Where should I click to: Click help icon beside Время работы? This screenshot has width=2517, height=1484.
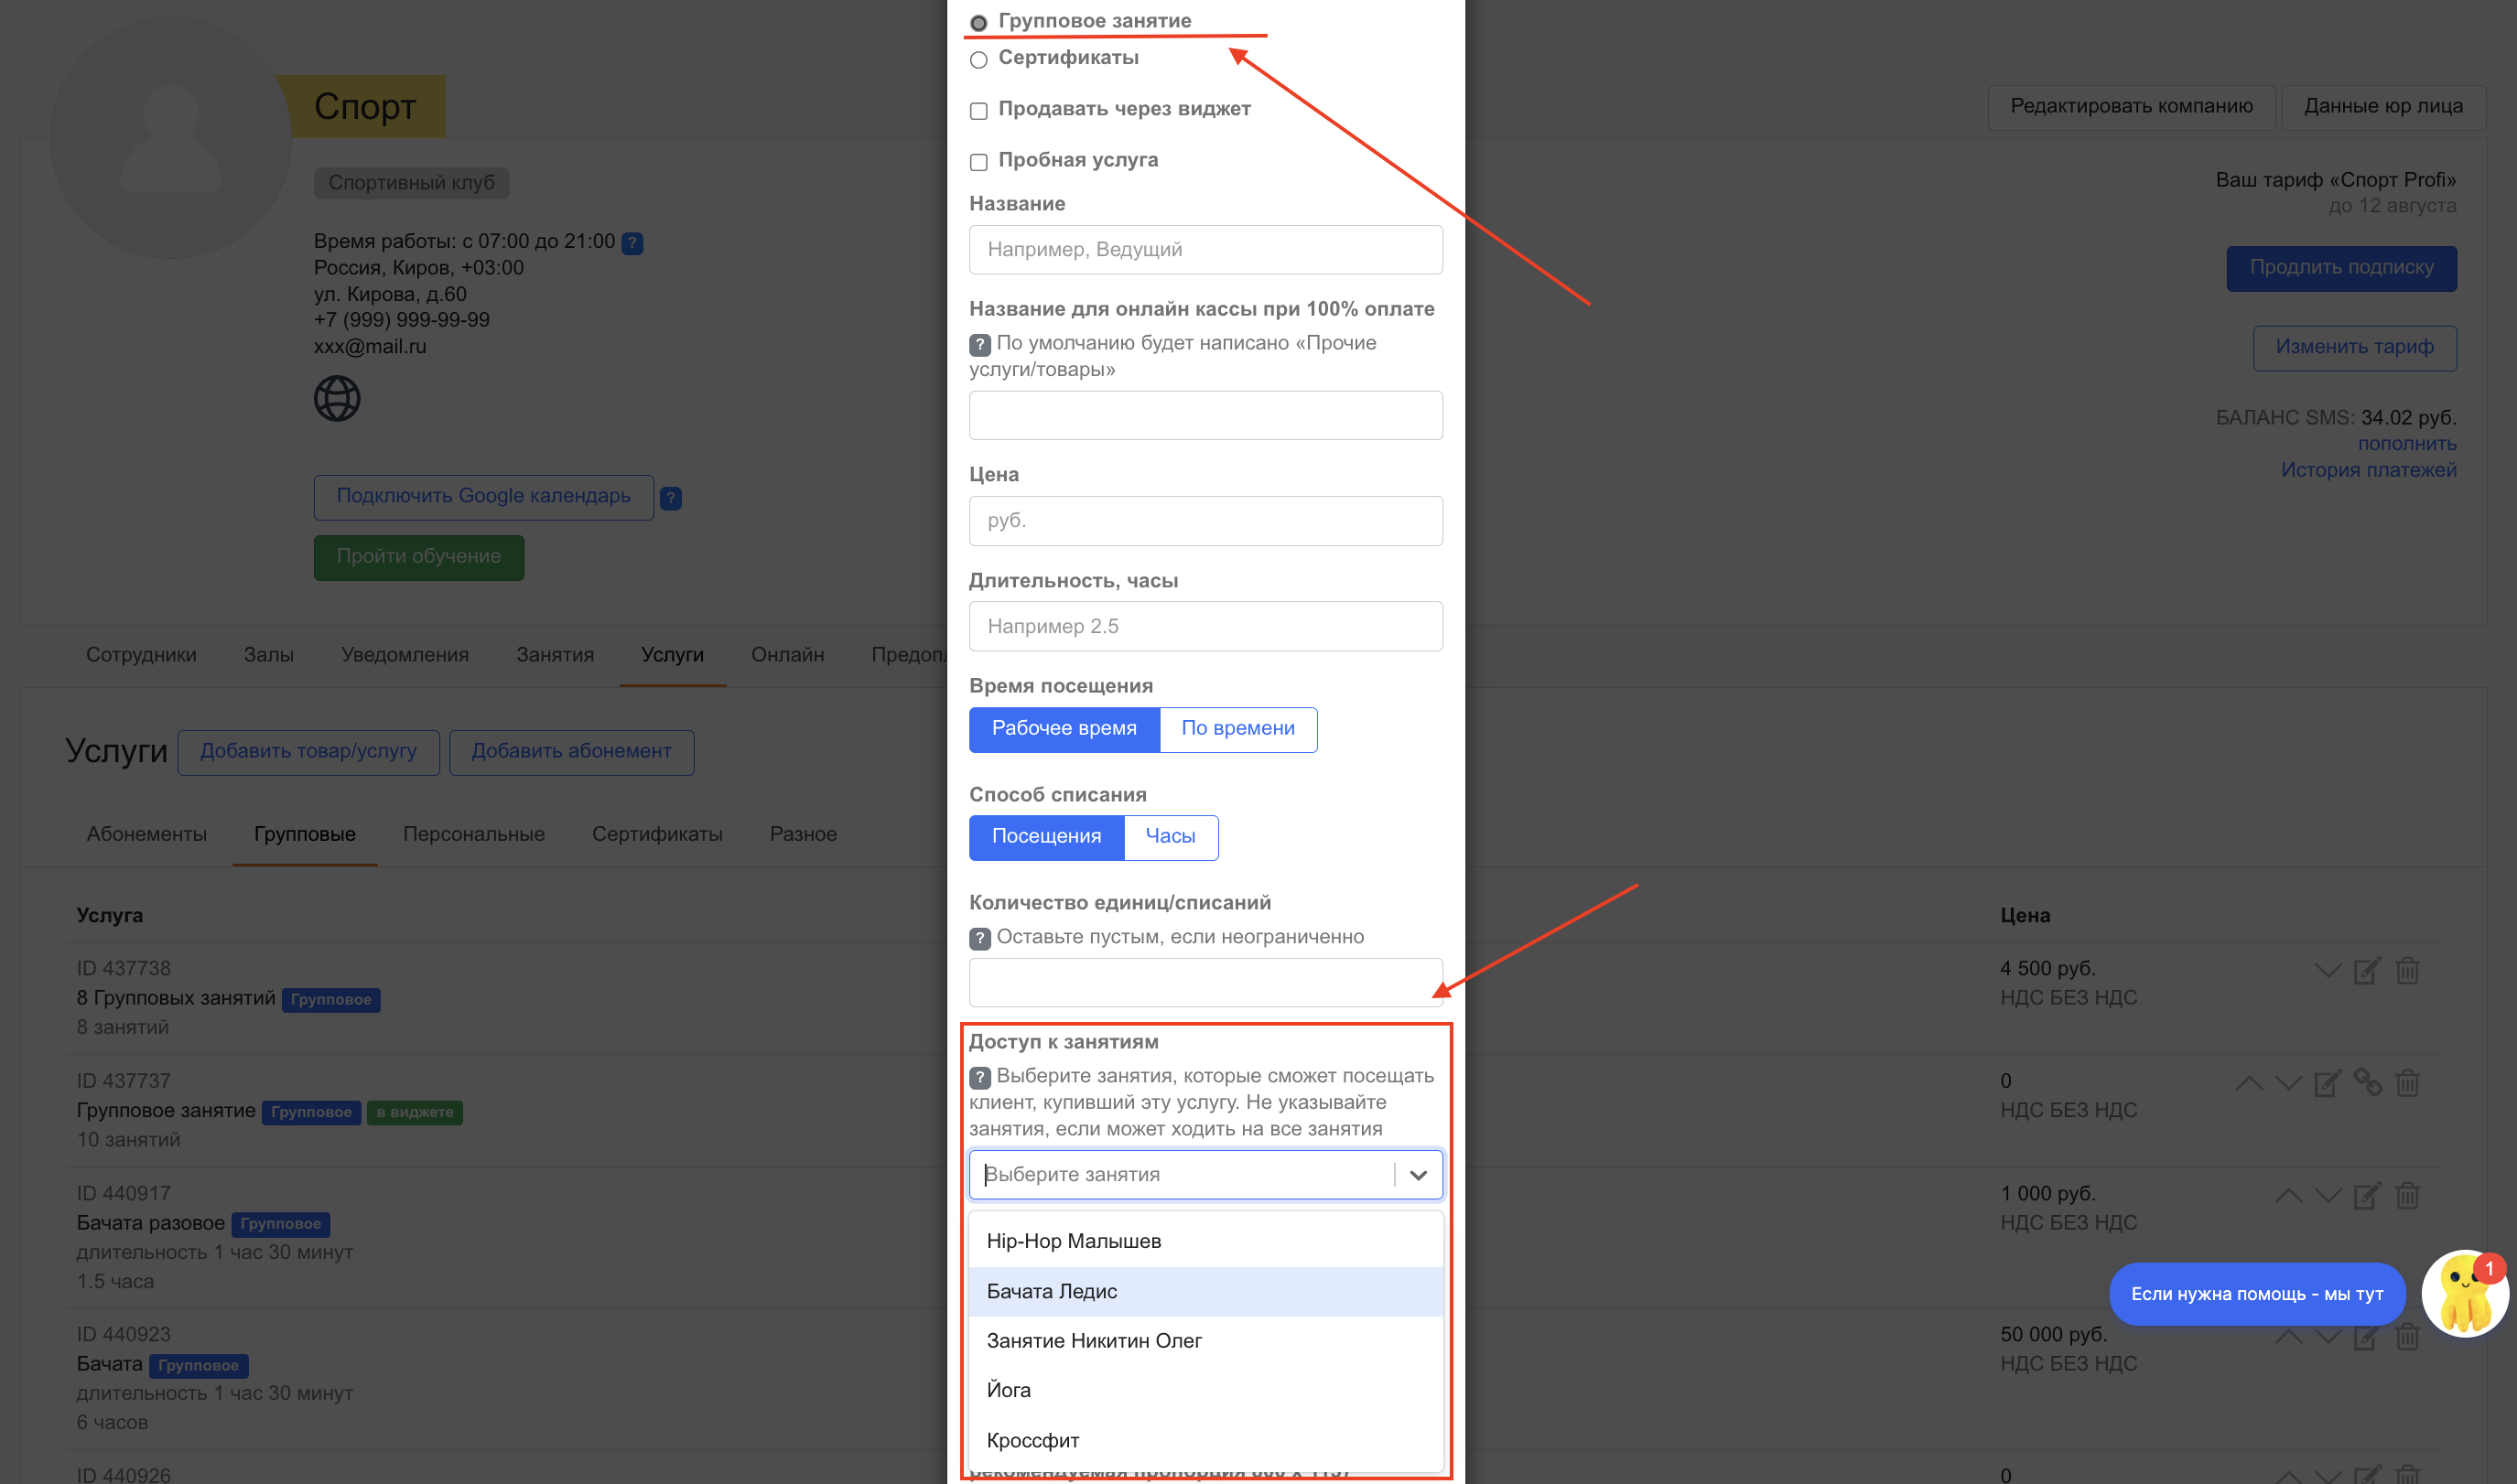coord(632,243)
